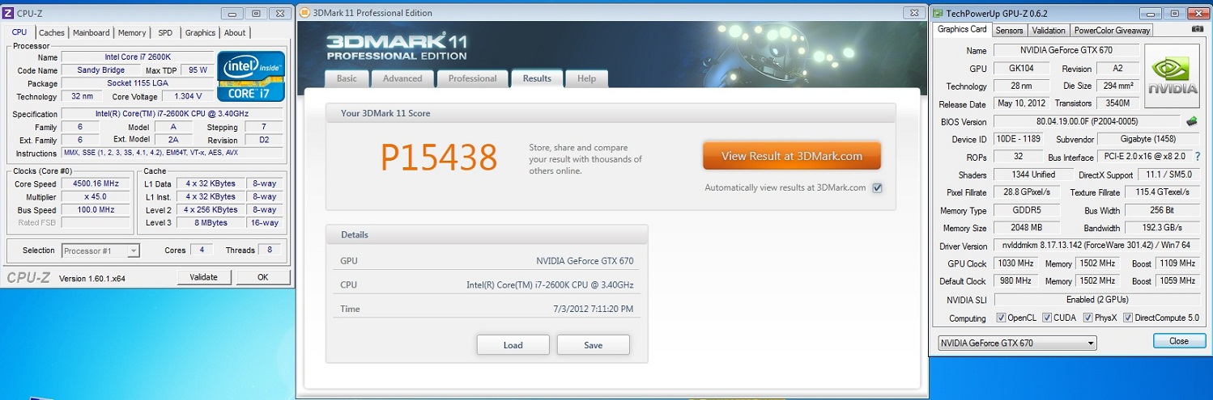This screenshot has width=1213, height=400.
Task: Click the Core Speed value 4500.16 MHz
Action: click(96, 183)
